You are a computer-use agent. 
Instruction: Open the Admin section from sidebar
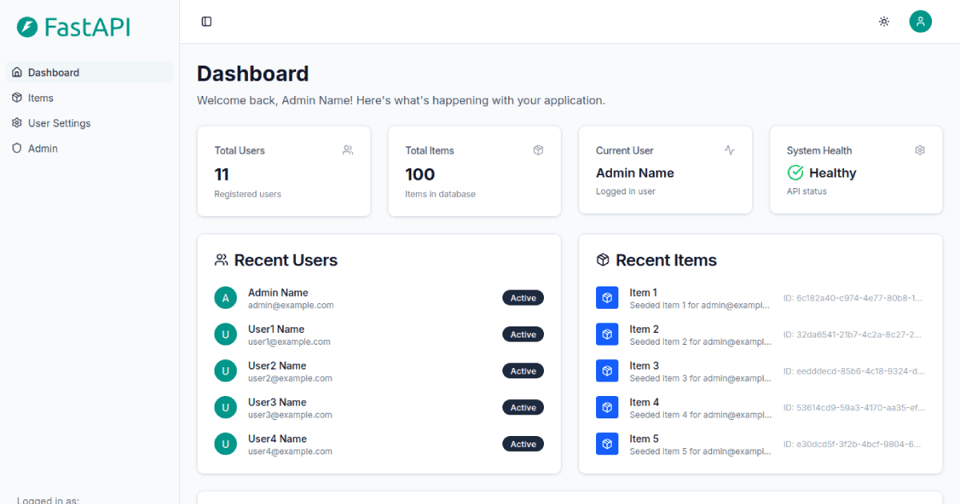pos(41,148)
